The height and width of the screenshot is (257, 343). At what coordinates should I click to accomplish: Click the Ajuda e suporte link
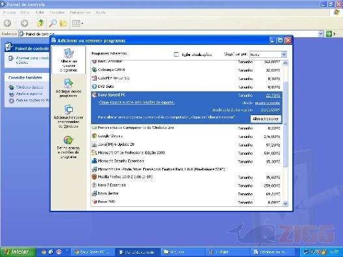[29, 94]
